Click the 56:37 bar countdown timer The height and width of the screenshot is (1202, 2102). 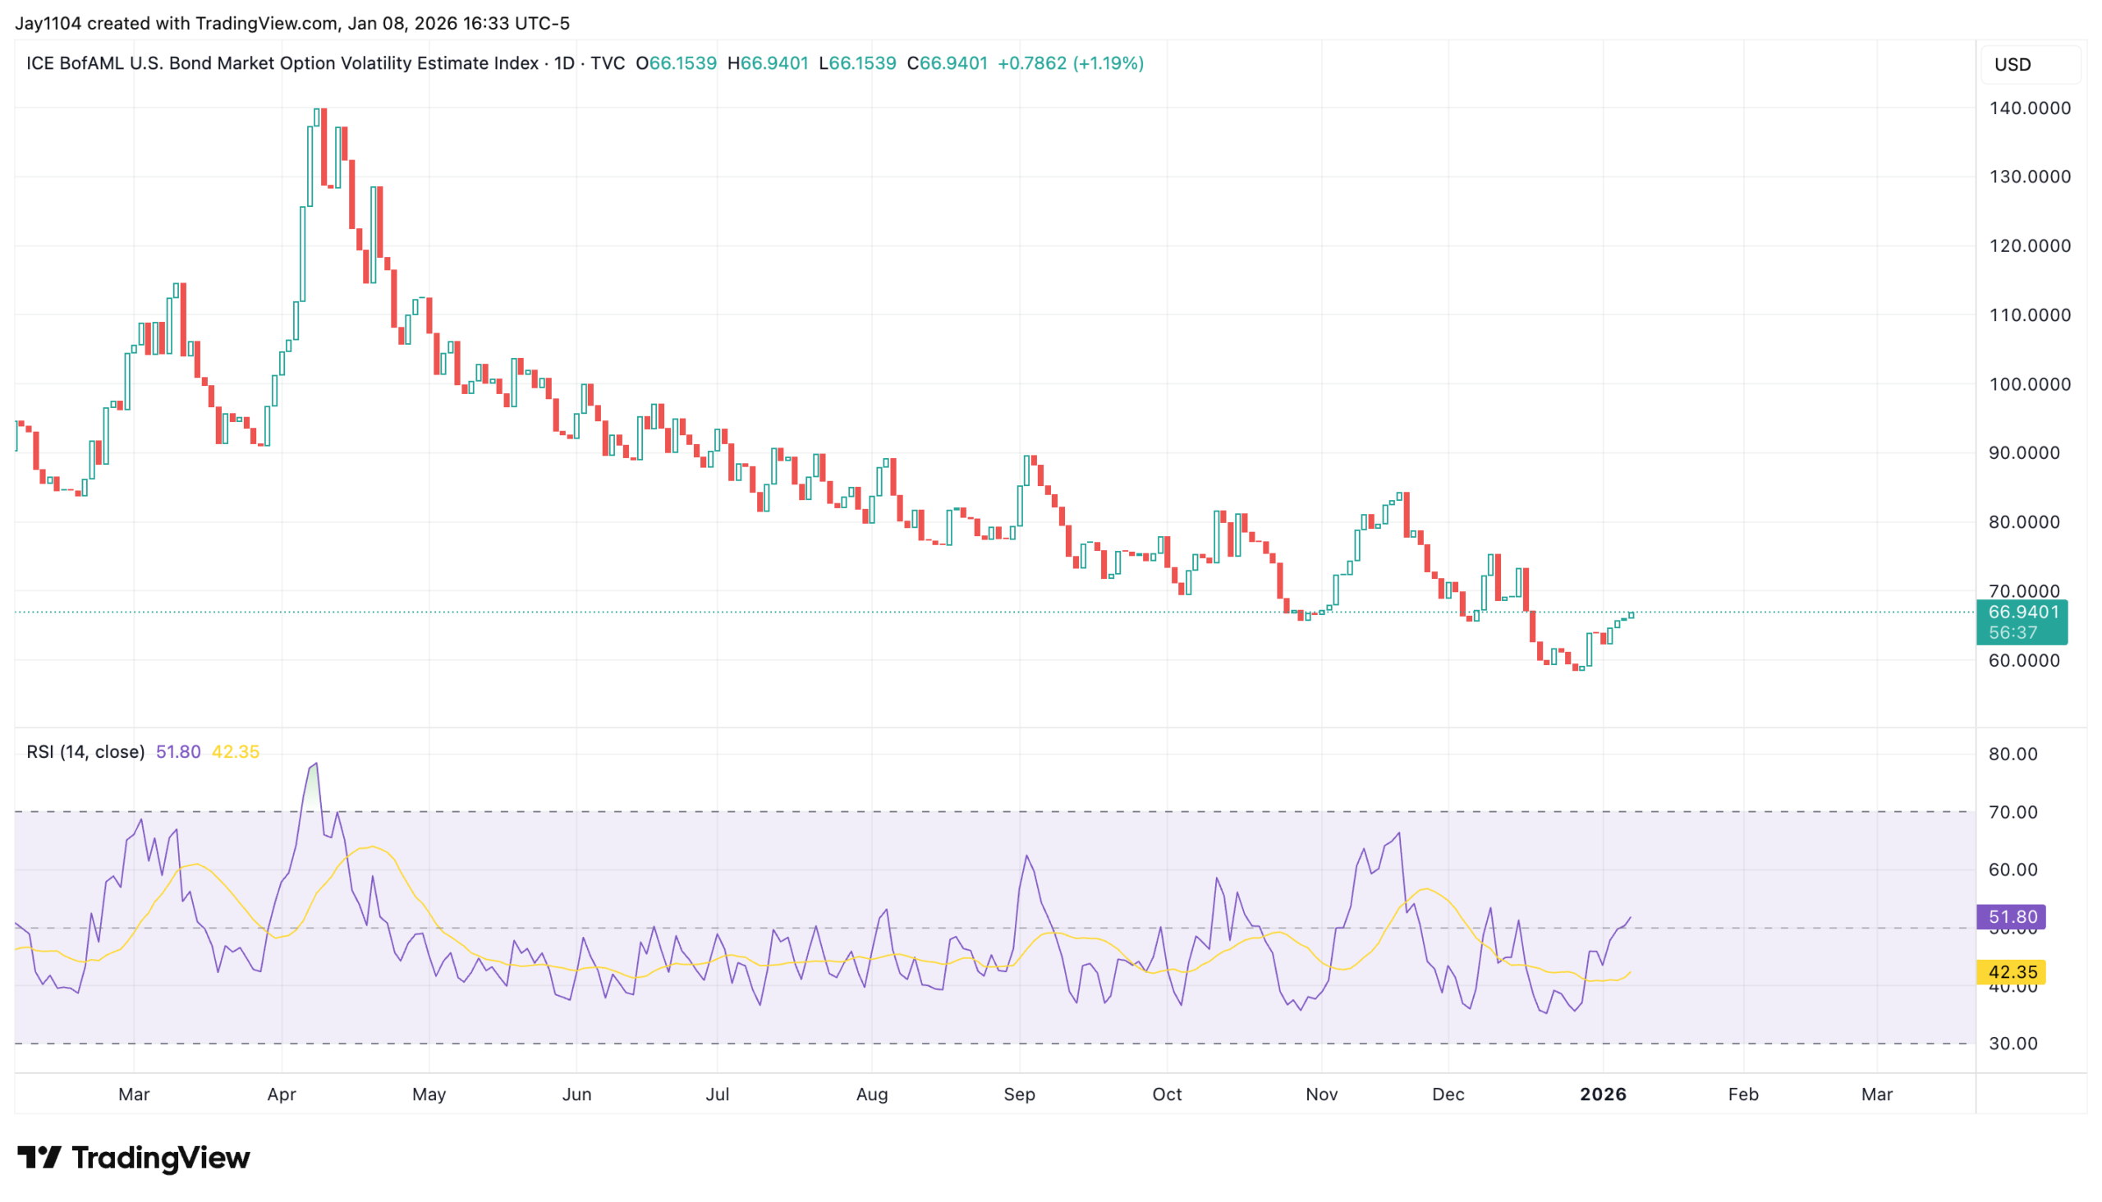tap(2013, 633)
